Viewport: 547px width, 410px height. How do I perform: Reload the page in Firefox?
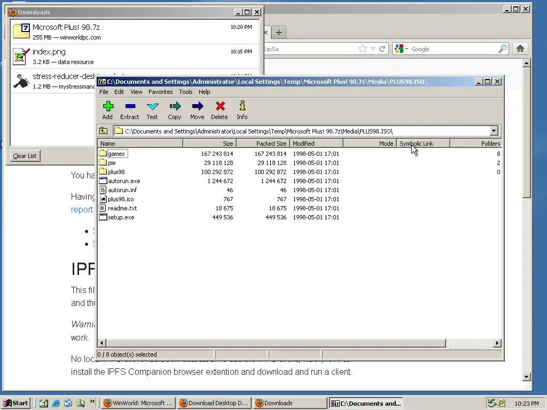(x=382, y=49)
